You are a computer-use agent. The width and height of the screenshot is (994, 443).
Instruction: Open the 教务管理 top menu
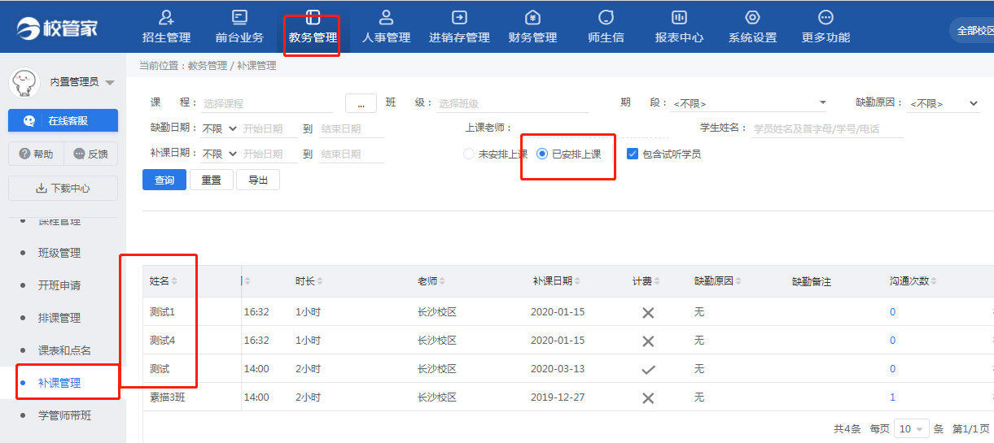[313, 28]
